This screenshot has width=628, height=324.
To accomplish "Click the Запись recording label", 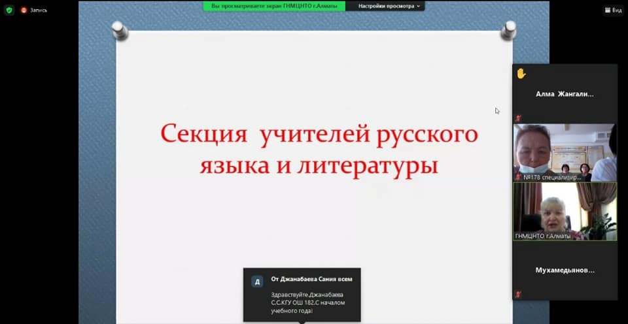I will [38, 10].
